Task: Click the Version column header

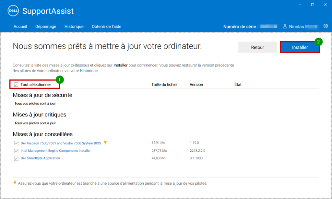Action: click(196, 85)
